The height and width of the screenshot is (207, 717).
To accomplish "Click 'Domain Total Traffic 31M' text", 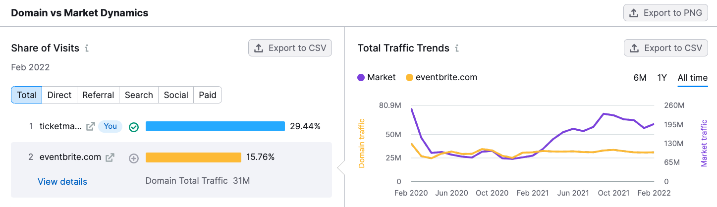I will point(198,181).
